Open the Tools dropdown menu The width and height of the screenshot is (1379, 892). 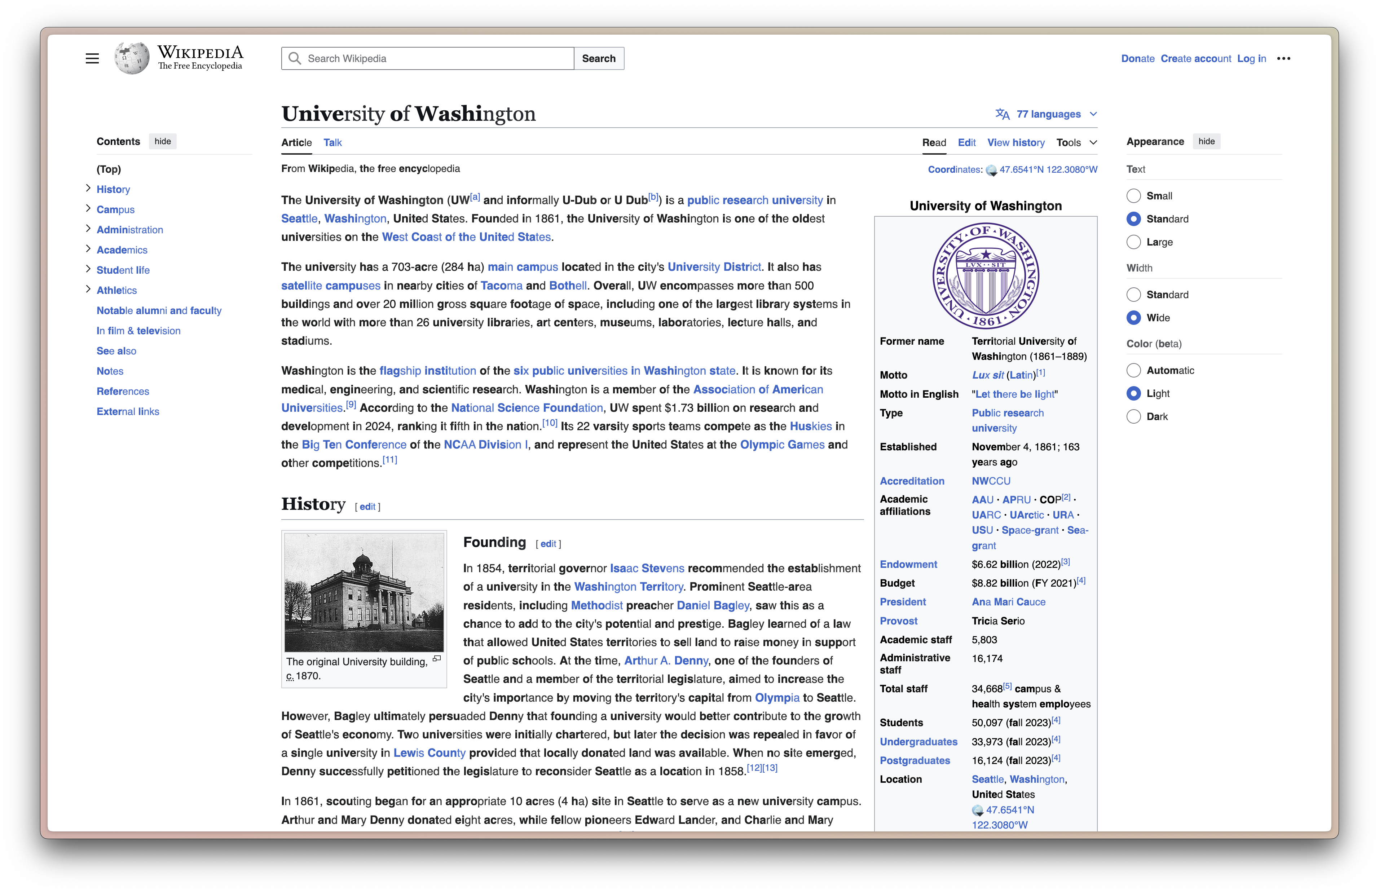[x=1077, y=142]
